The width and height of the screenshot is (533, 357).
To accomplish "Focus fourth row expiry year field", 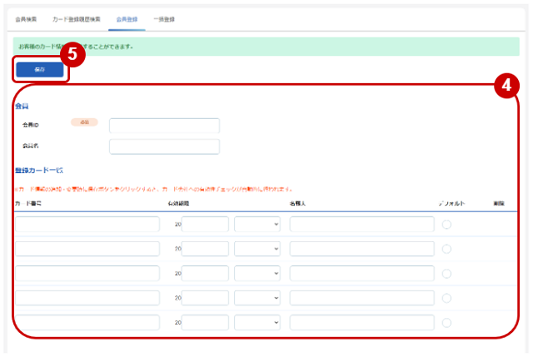I will tap(205, 298).
